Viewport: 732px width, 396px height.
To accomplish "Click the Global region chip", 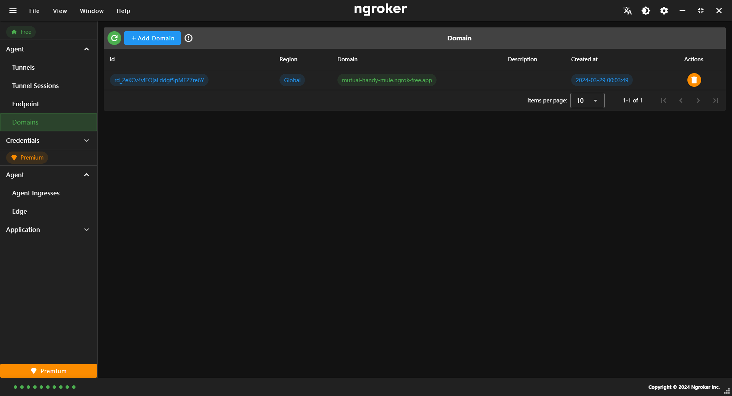I will (x=292, y=80).
